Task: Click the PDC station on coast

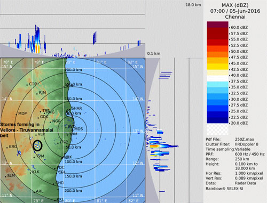Action: tap(55, 168)
